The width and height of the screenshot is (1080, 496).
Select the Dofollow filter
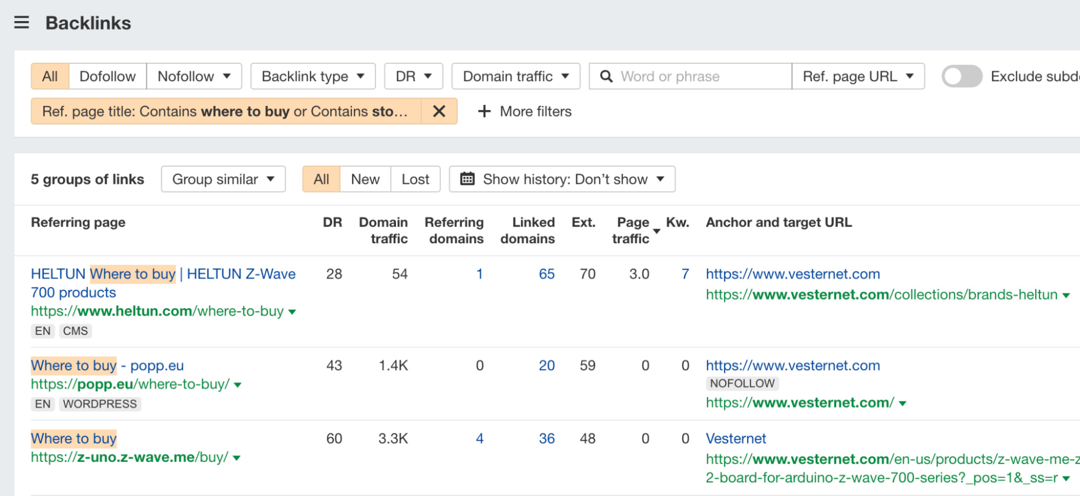(x=108, y=76)
